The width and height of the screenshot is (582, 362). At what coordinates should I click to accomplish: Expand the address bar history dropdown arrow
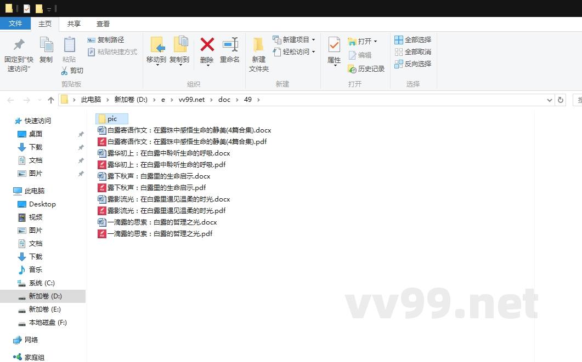click(550, 100)
